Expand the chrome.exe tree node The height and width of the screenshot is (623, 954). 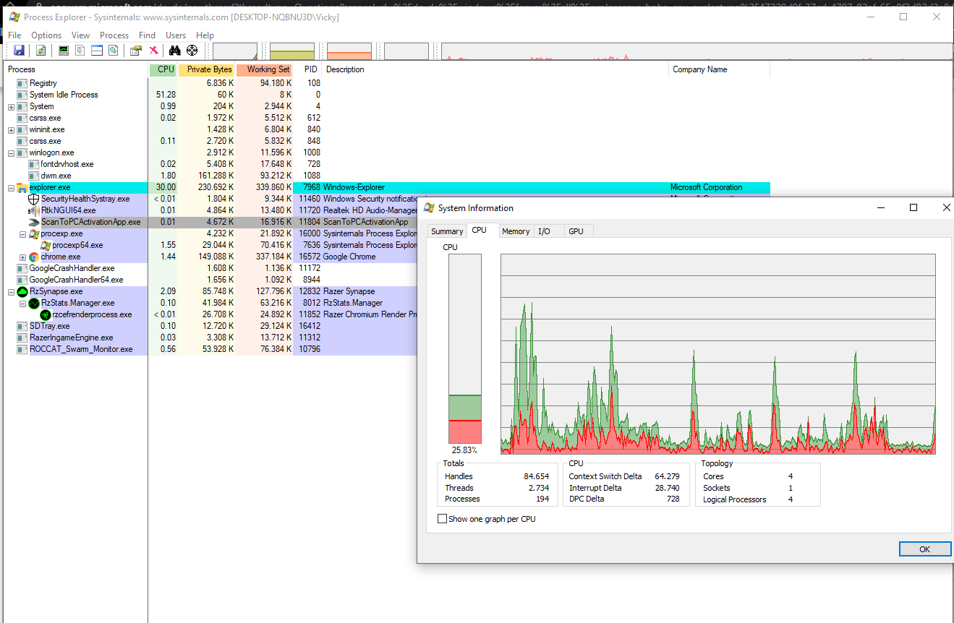(22, 257)
